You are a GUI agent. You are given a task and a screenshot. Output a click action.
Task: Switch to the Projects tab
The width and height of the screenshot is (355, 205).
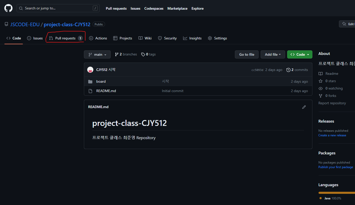tap(123, 38)
